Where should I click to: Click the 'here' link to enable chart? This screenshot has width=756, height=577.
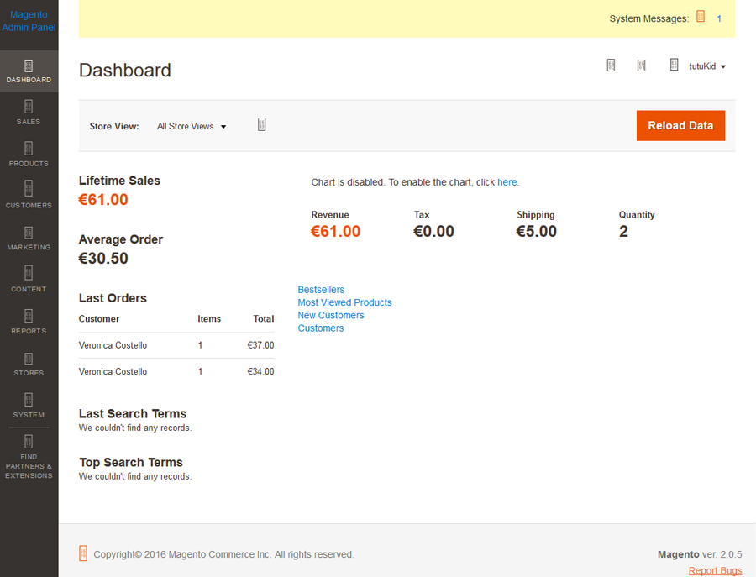click(507, 182)
